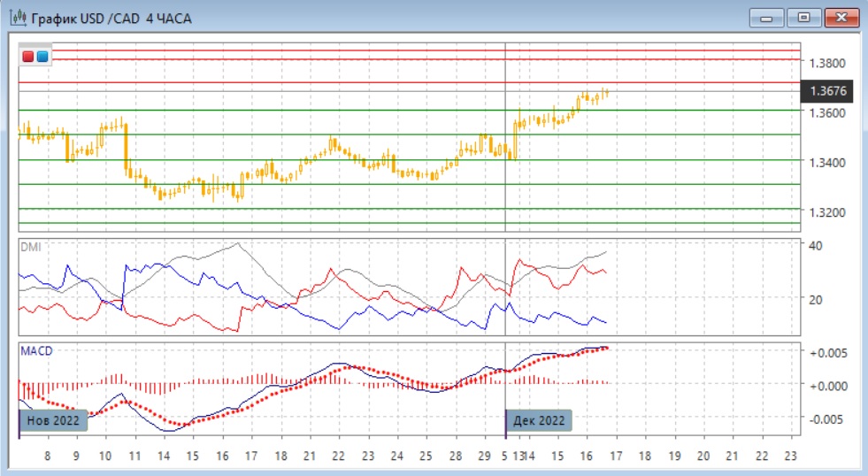This screenshot has width=868, height=476.
Task: Click date 16 on the November time axis
Action: tap(222, 456)
